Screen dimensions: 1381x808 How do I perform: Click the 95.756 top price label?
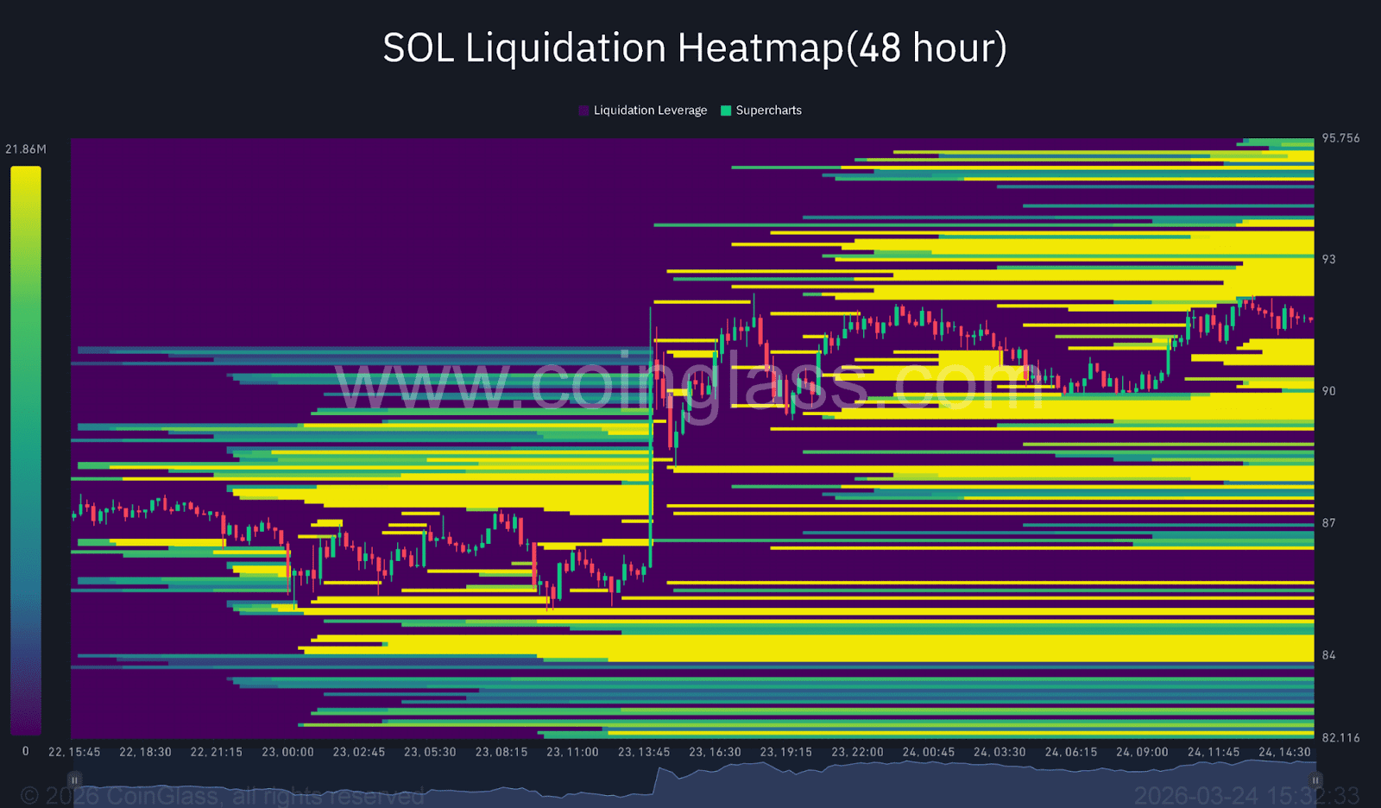[x=1340, y=138]
